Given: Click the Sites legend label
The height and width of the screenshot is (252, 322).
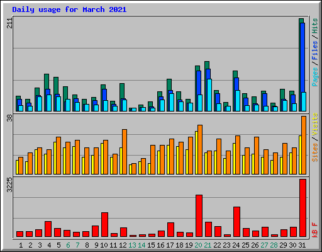Looking at the screenshot, I should point(315,152).
